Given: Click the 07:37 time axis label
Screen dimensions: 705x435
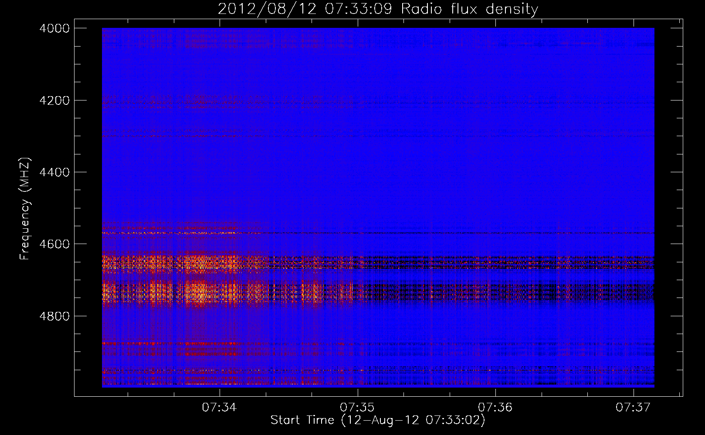Looking at the screenshot, I should (x=633, y=407).
